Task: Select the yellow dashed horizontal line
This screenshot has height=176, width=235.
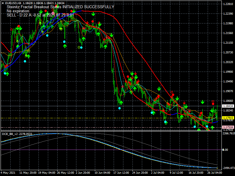Action: point(111,118)
